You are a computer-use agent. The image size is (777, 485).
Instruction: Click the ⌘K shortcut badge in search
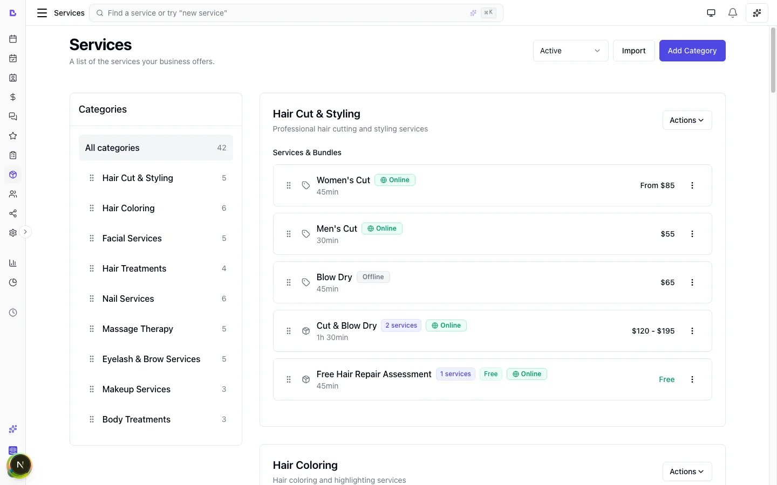(488, 12)
